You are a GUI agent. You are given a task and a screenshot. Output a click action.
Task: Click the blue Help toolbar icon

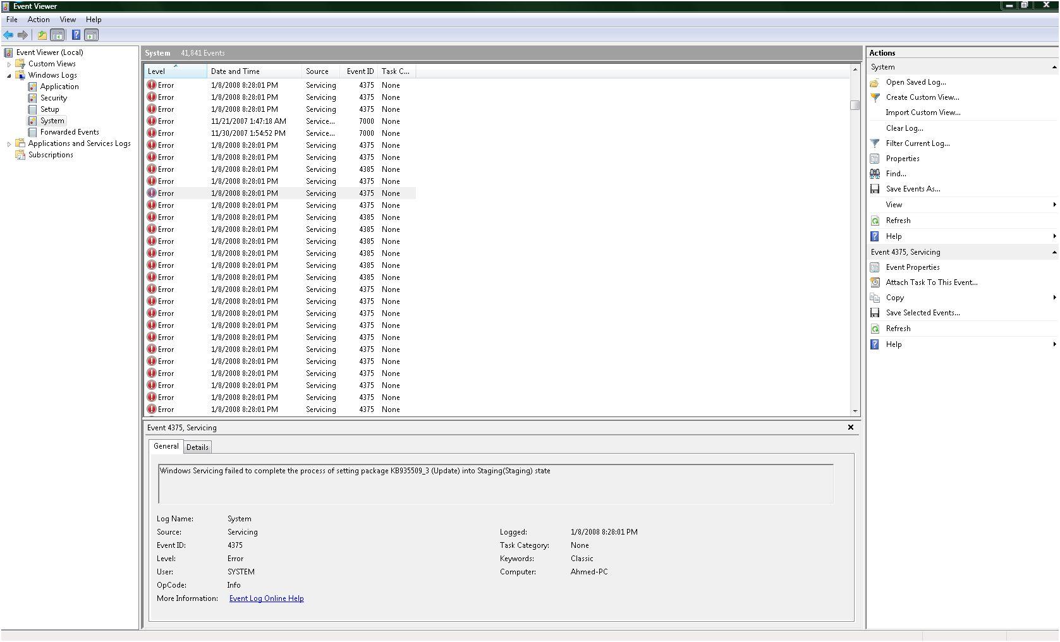76,35
